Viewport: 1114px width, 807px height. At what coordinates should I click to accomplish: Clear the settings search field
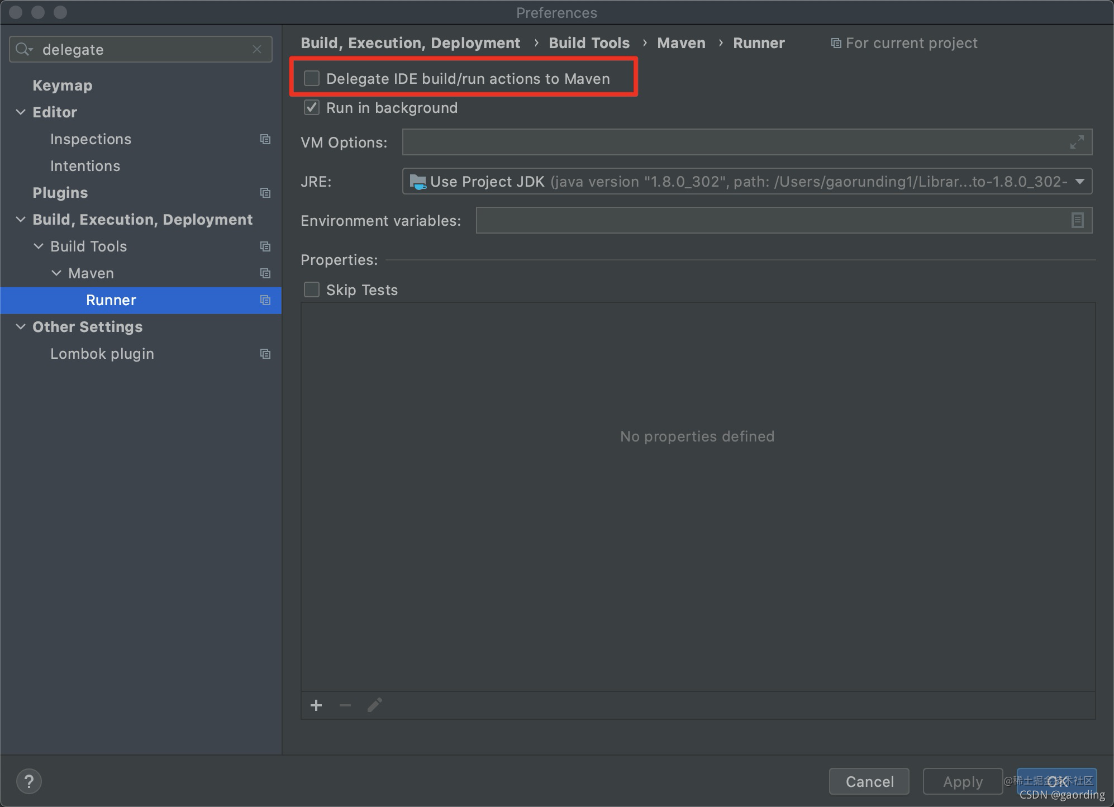tap(257, 49)
